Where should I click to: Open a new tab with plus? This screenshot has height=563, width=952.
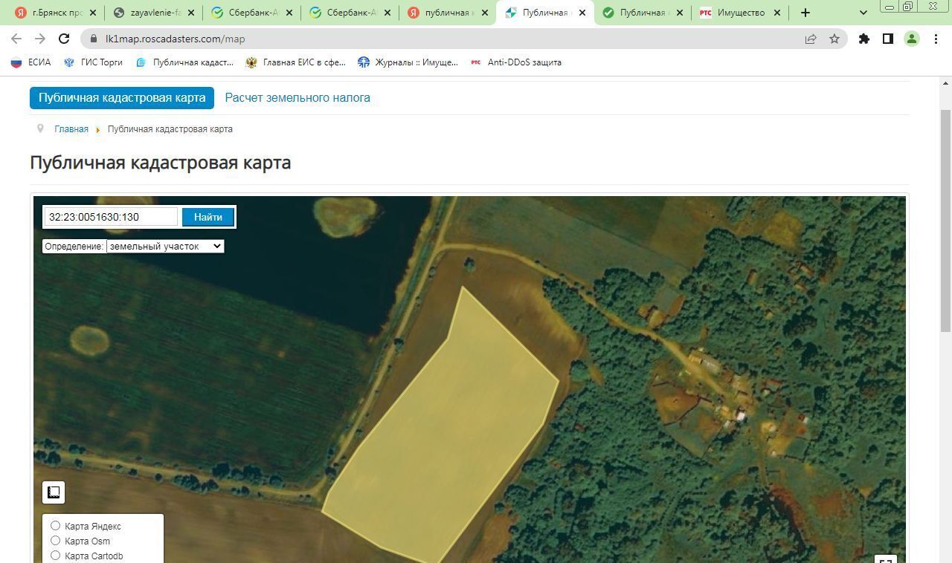[x=805, y=13]
